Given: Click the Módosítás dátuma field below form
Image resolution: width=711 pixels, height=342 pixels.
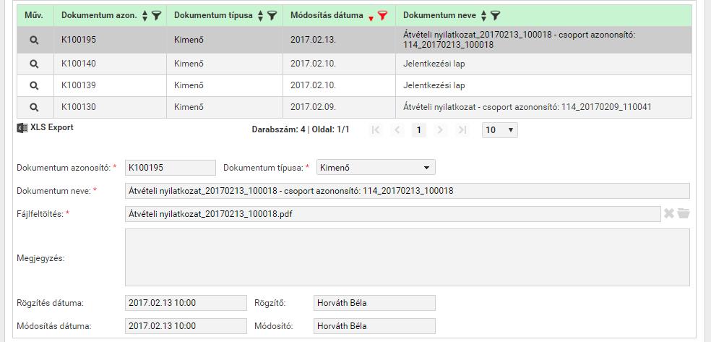Looking at the screenshot, I should 186,325.
